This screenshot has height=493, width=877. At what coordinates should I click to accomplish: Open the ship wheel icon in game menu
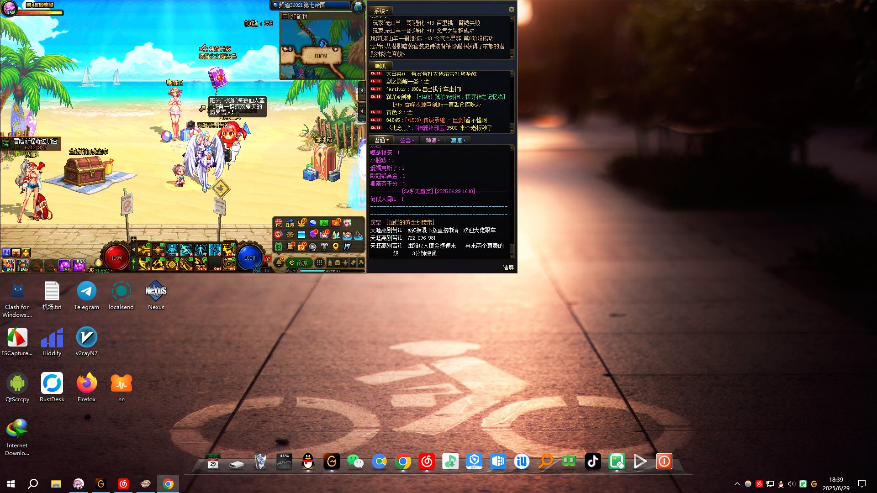[x=290, y=235]
